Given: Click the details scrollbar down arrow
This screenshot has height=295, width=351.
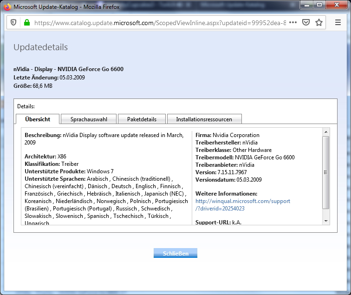Looking at the screenshot, I should point(326,221).
